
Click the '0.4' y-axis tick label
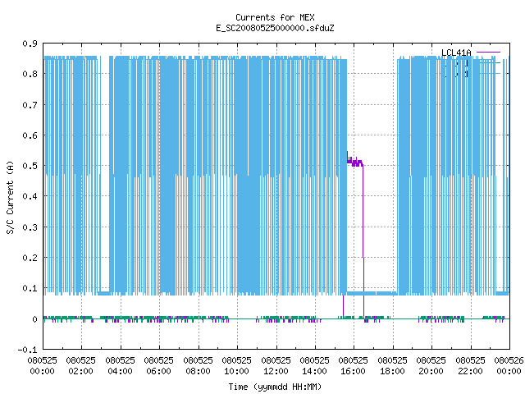[x=30, y=196]
